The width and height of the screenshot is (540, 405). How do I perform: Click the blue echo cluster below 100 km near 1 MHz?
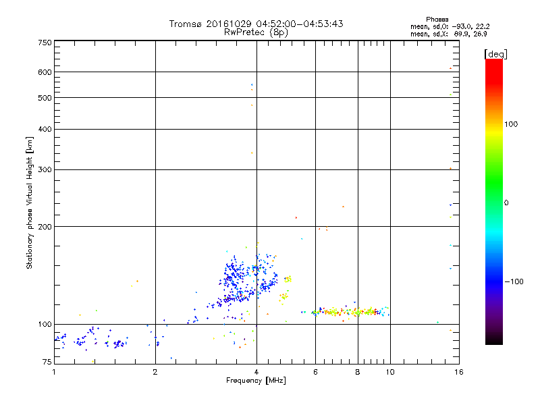click(91, 338)
